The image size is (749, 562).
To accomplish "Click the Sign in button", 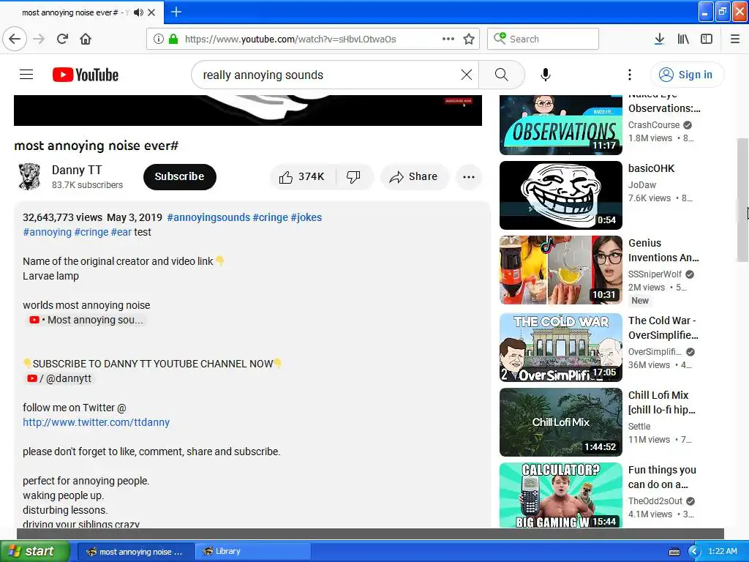I will pyautogui.click(x=687, y=75).
